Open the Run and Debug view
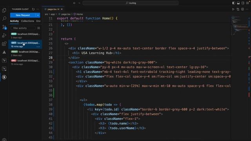 [4, 35]
